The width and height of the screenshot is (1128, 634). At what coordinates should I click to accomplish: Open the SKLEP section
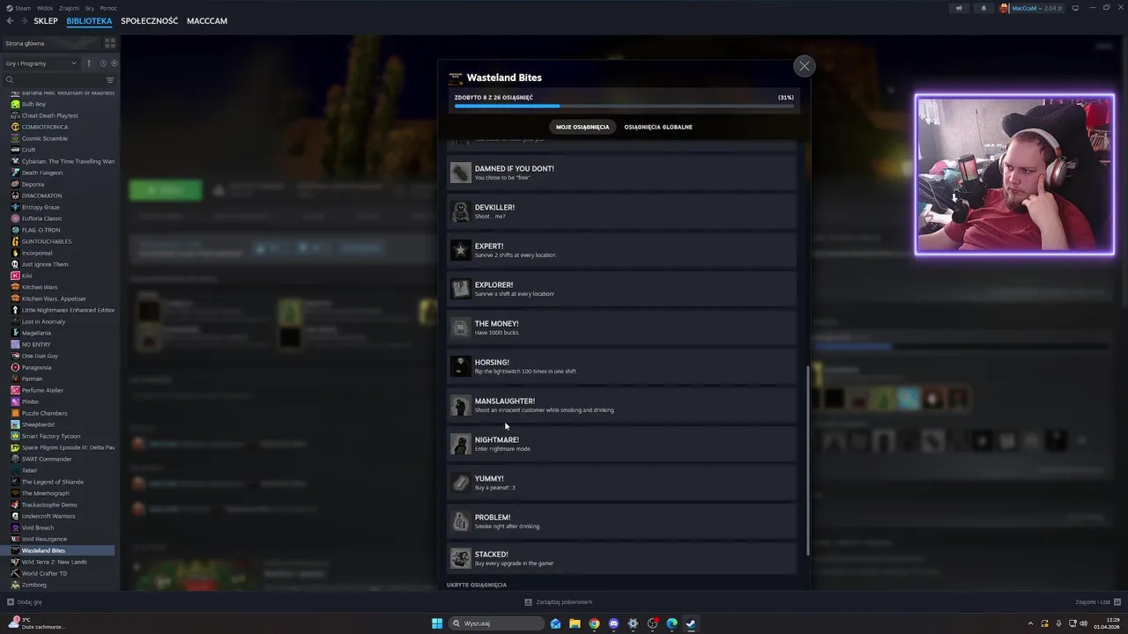coord(46,21)
